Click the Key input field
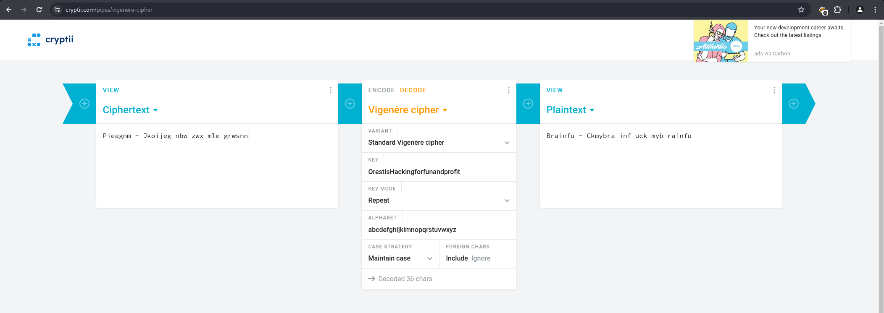884x313 pixels. 439,172
